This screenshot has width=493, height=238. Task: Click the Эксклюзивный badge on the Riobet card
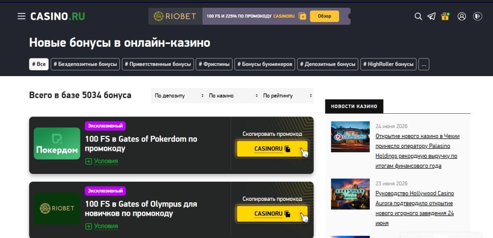click(105, 191)
